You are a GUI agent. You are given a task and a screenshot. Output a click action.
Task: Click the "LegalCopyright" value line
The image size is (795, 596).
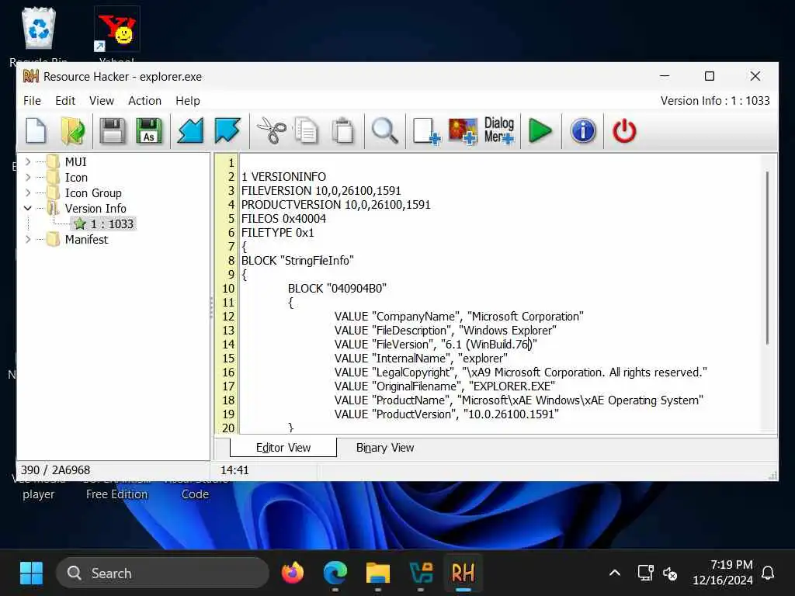click(x=521, y=372)
